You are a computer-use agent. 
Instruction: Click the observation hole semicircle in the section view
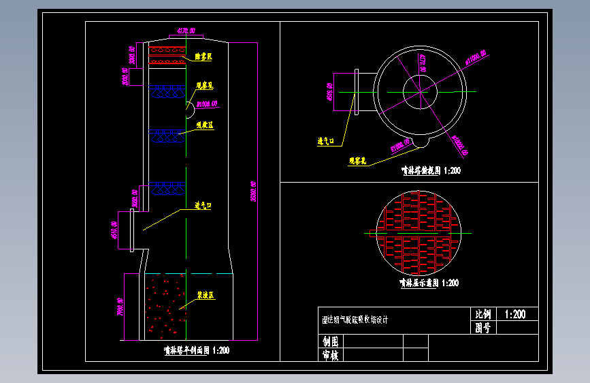[x=191, y=110]
